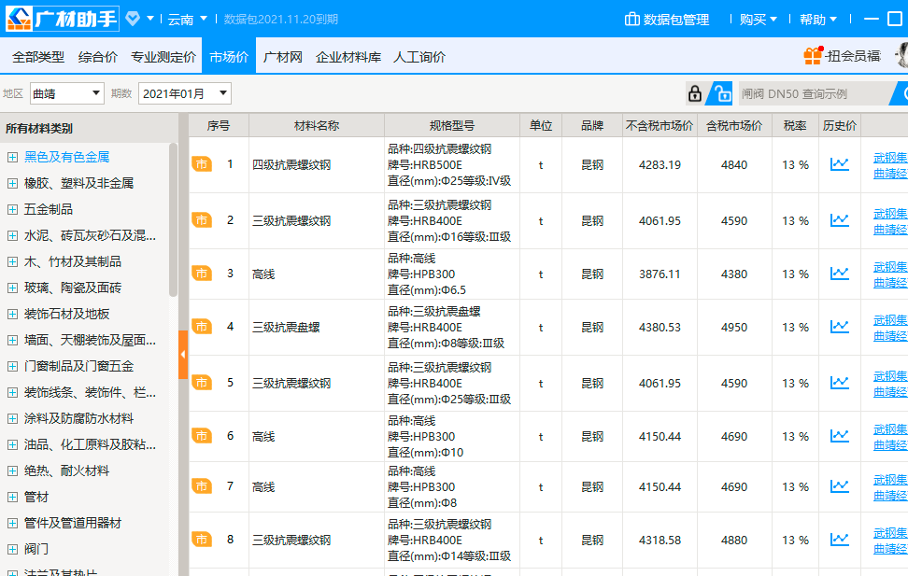Open supplier link in row 6

point(890,437)
